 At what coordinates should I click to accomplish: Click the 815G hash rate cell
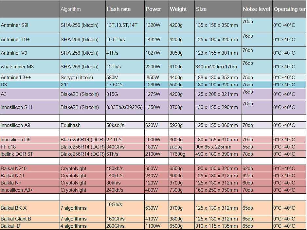coord(125,94)
